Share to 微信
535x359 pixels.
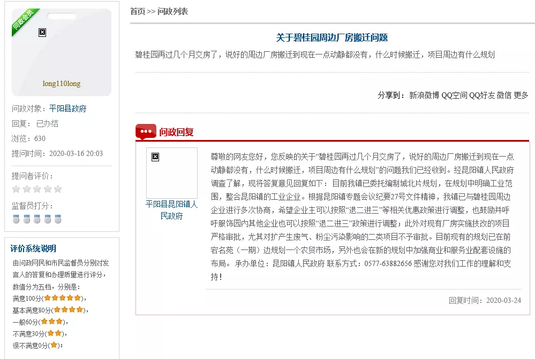click(504, 95)
